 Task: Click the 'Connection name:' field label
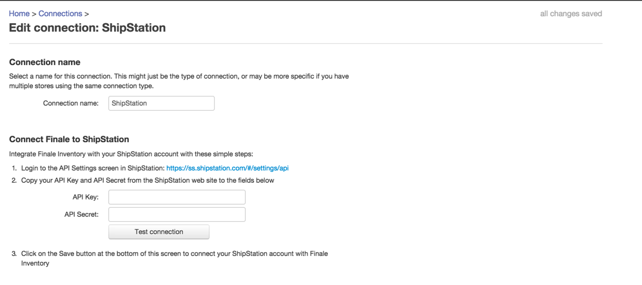(71, 104)
